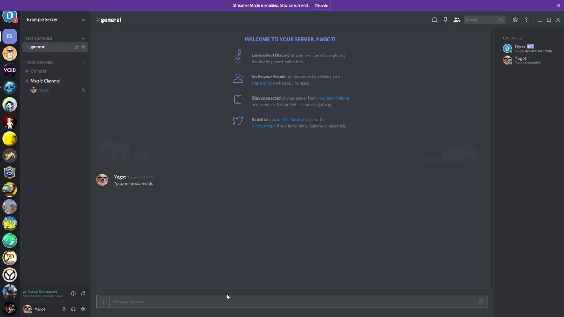The image size is (564, 317).
Task: Open the SpongeBob meme server icon
Action: click(x=10, y=224)
